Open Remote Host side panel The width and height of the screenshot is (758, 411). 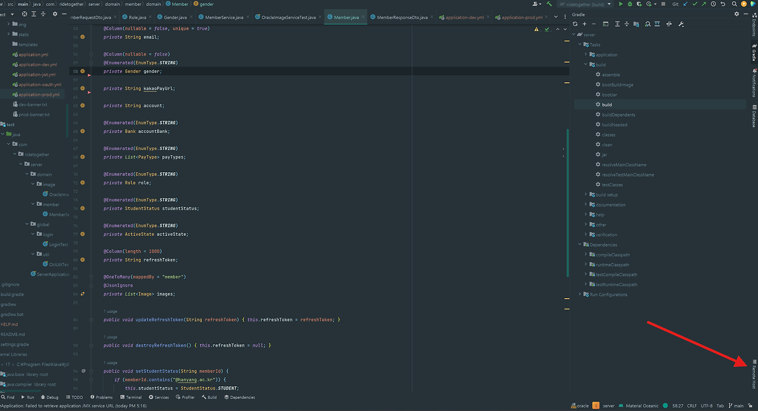754,374
